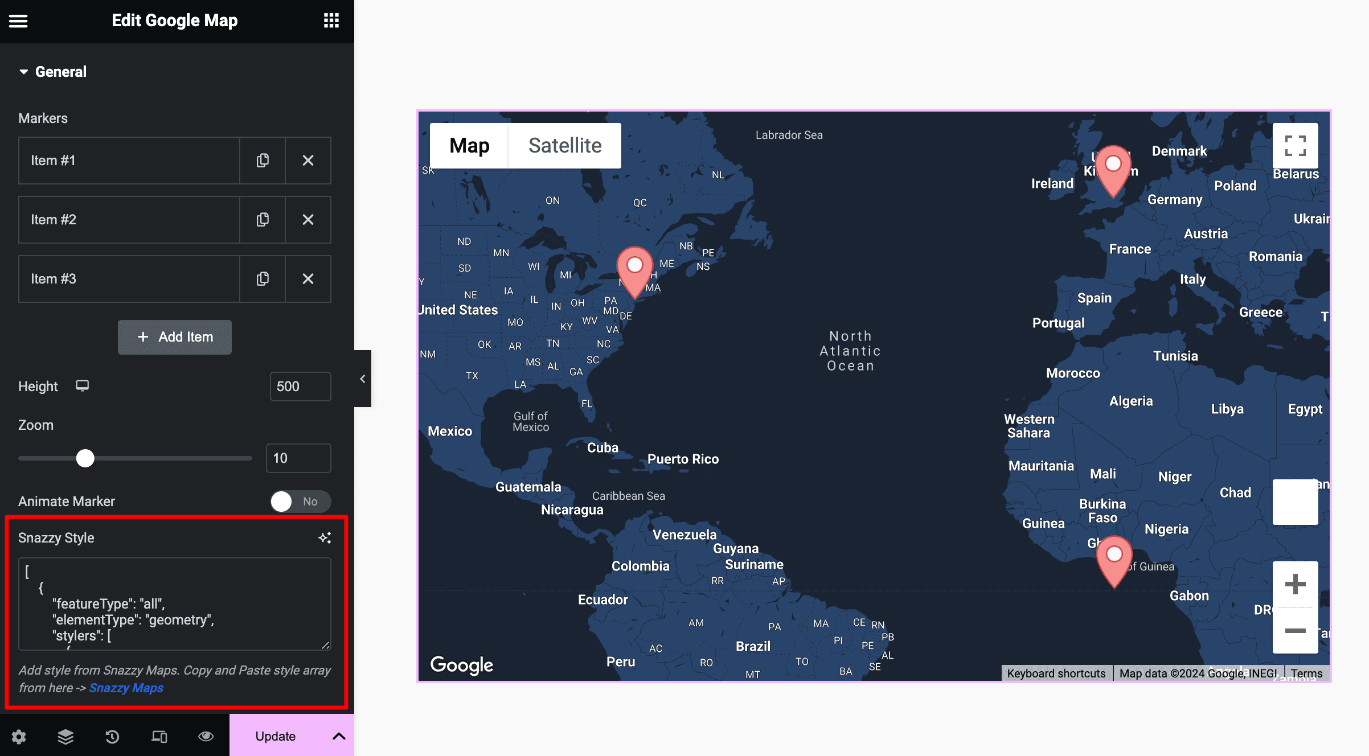Remove marker Item #1

coord(308,161)
